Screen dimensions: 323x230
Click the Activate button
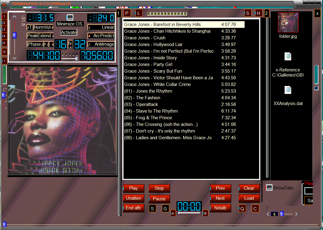pos(69,32)
